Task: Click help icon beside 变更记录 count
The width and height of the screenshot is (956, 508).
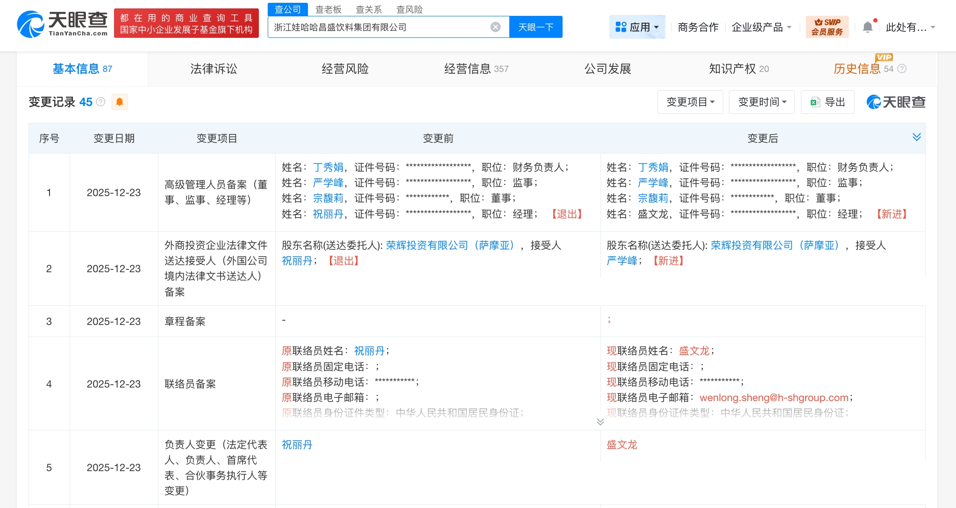Action: [x=101, y=102]
